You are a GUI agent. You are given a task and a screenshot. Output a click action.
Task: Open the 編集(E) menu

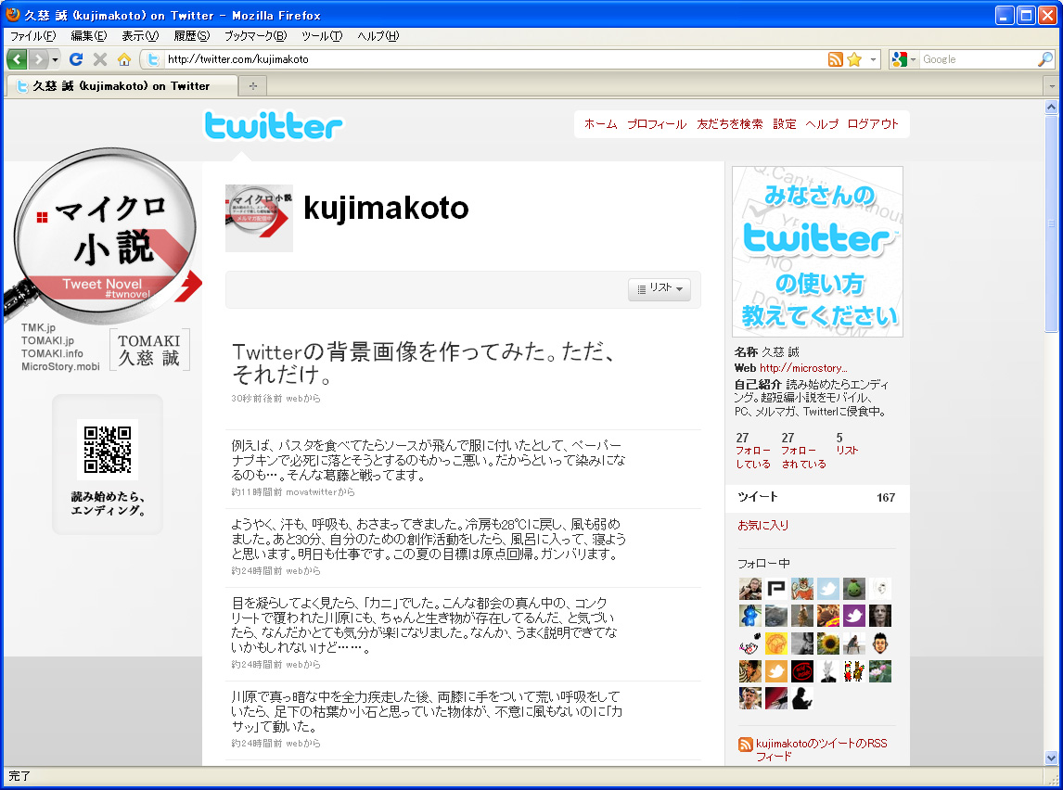89,36
